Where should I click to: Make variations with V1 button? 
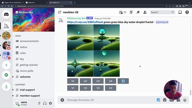tap(73, 88)
